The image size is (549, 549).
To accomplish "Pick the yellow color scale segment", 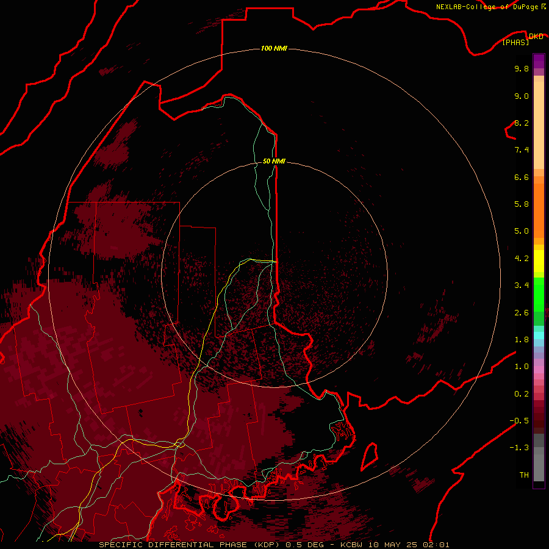I will [x=539, y=261].
